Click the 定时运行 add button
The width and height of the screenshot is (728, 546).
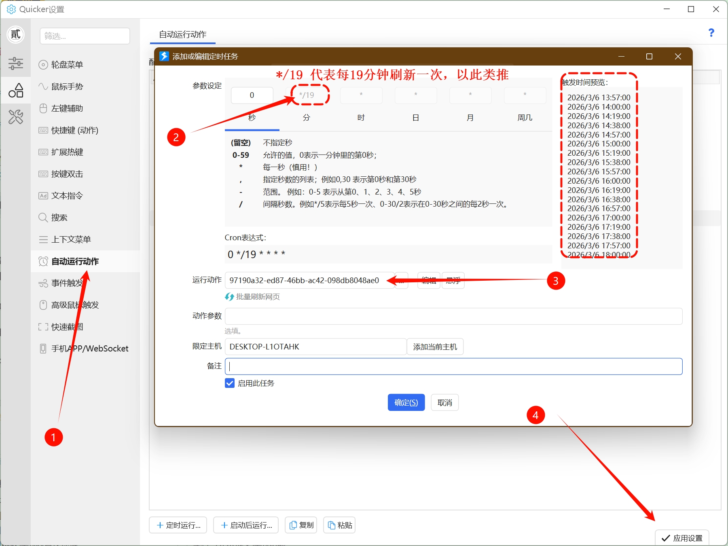pos(178,525)
